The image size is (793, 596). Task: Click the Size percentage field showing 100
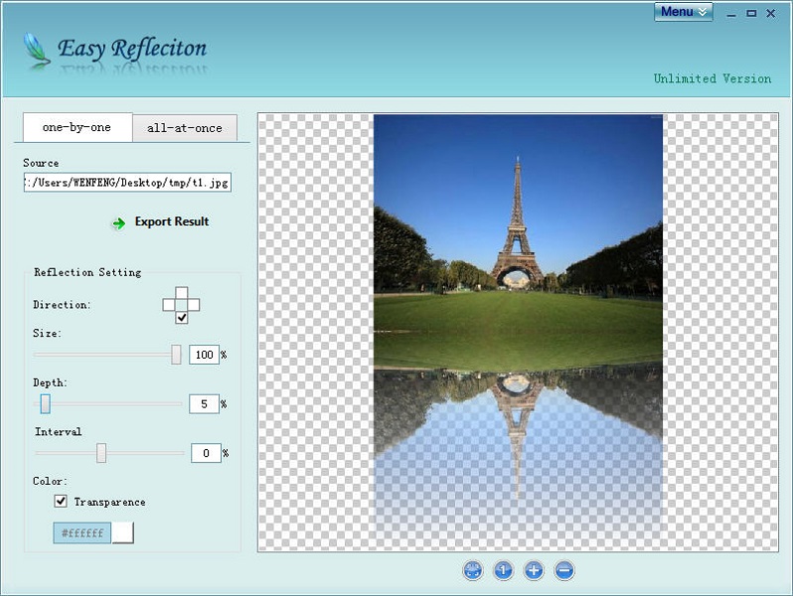(x=204, y=355)
